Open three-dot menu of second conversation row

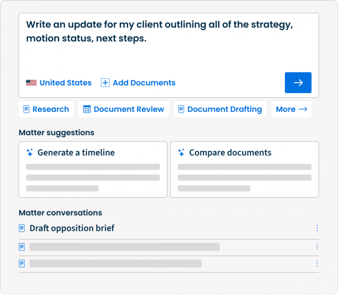317,247
